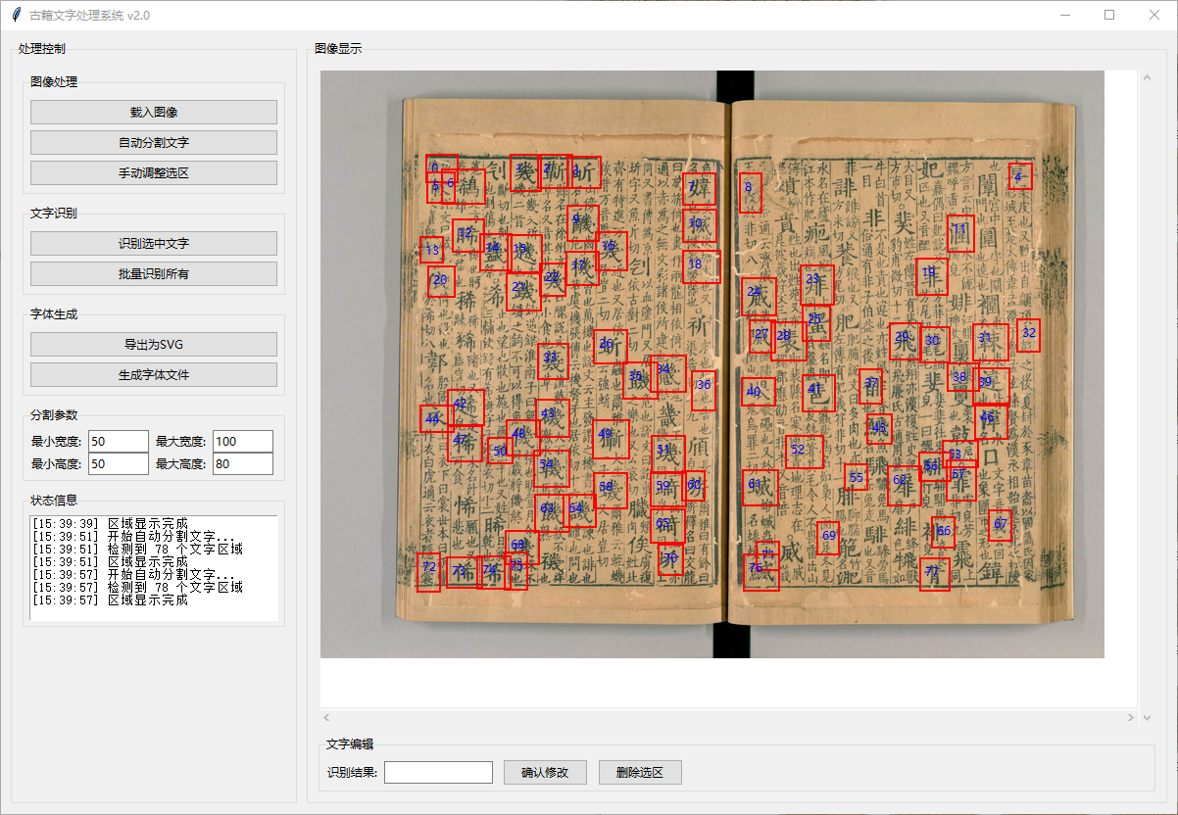Screen dimensions: 1178x815
Task: Click the 最大宽度 value field
Action: click(x=242, y=441)
